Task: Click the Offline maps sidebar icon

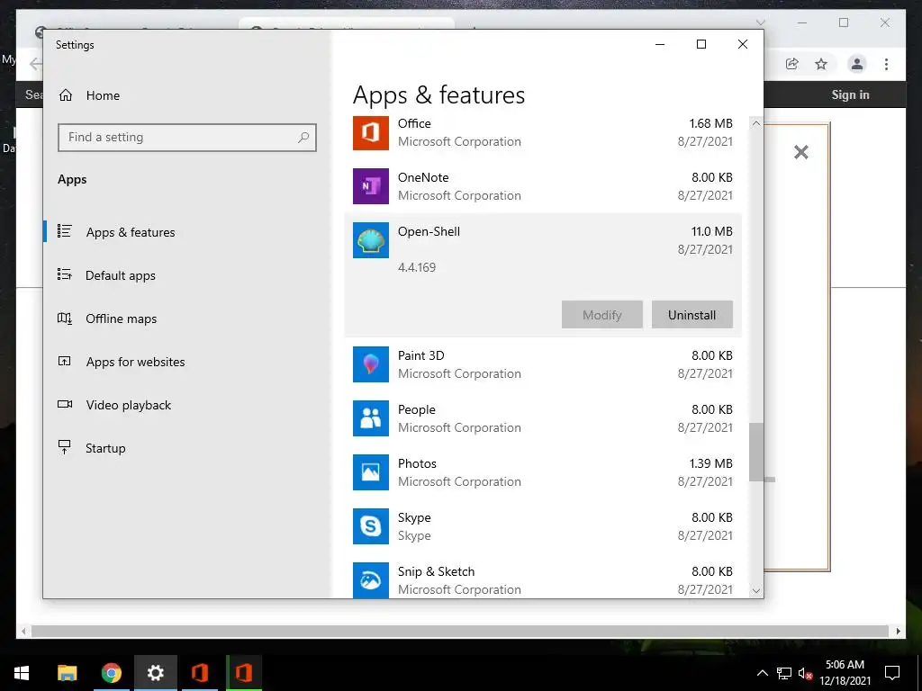Action: (x=64, y=318)
